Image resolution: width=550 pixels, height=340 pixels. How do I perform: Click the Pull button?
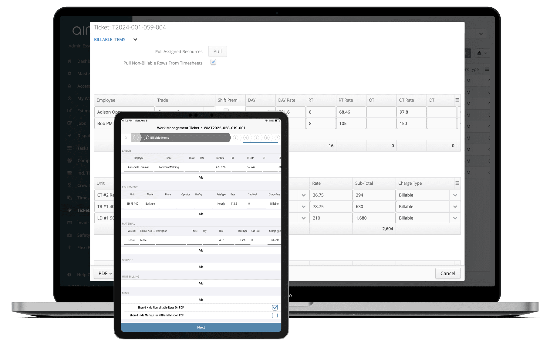click(217, 51)
